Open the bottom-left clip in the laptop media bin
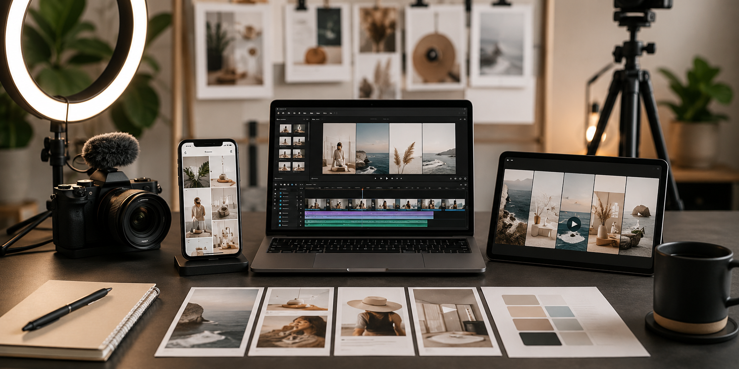Image resolution: width=739 pixels, height=369 pixels. tap(285, 167)
